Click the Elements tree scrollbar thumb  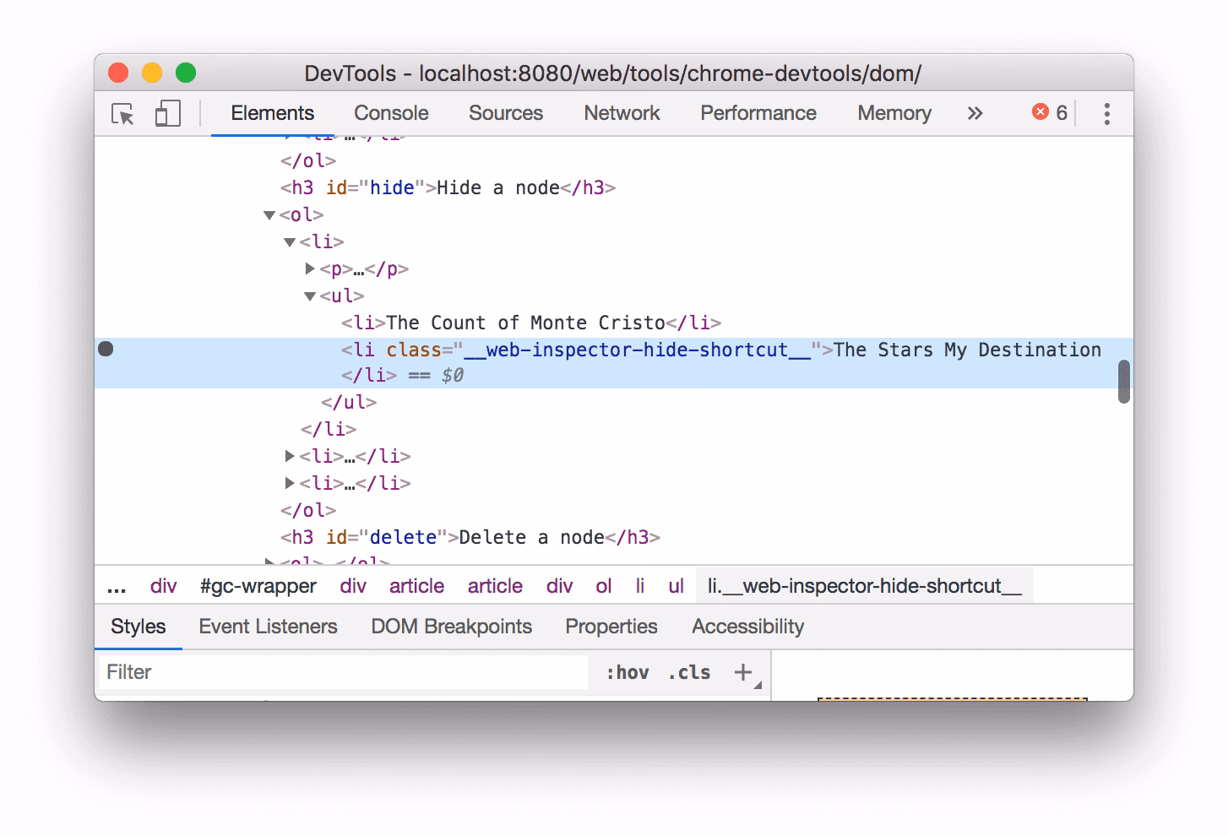pos(1123,382)
